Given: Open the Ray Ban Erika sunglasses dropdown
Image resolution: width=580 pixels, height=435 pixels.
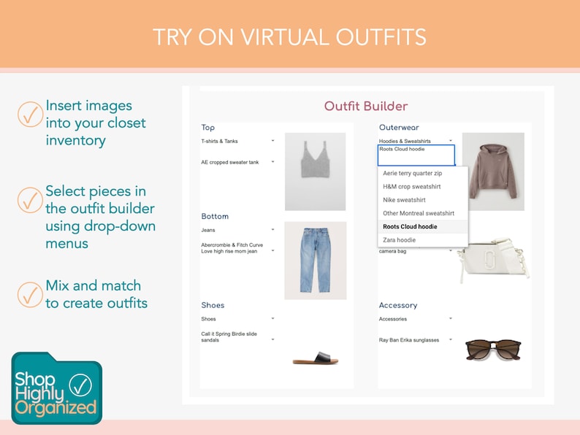Looking at the screenshot, I should [451, 339].
